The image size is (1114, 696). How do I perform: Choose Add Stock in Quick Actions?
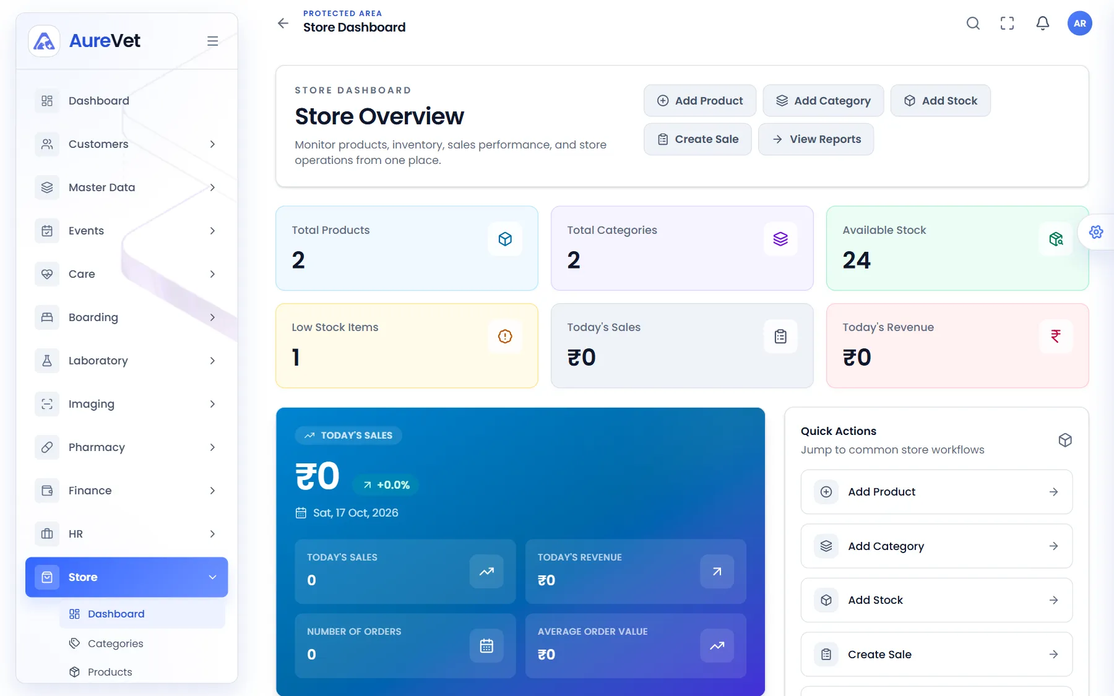pos(936,600)
